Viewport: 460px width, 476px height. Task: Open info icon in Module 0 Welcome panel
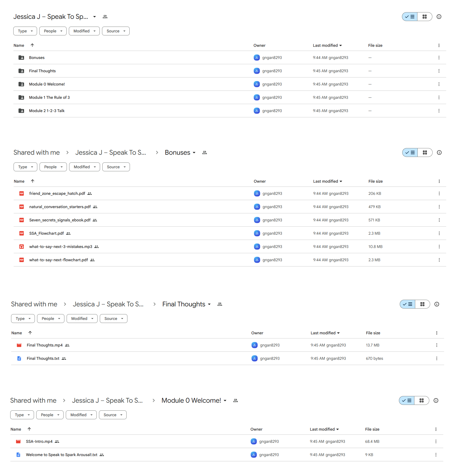click(436, 400)
